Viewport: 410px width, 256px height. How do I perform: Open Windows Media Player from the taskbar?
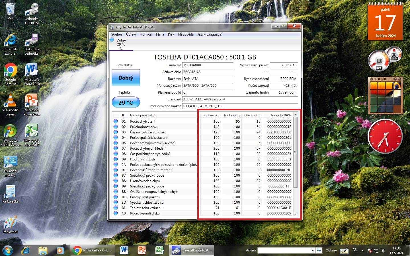point(60,250)
